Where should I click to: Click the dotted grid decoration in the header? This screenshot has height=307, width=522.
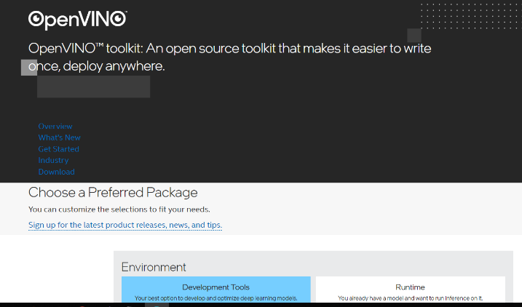[x=471, y=16]
